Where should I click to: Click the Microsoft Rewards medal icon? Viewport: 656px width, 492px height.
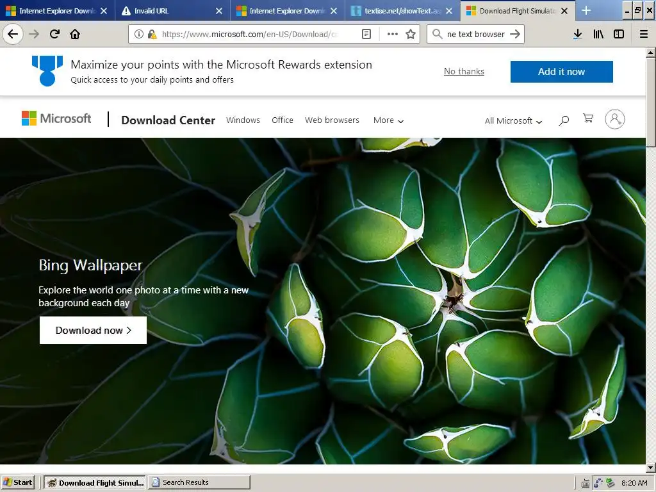(x=47, y=70)
